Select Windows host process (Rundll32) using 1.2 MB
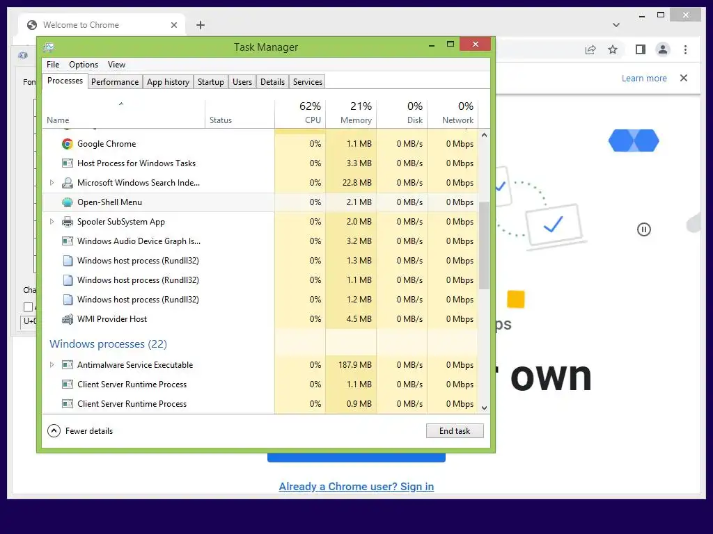The width and height of the screenshot is (713, 534). (x=260, y=300)
